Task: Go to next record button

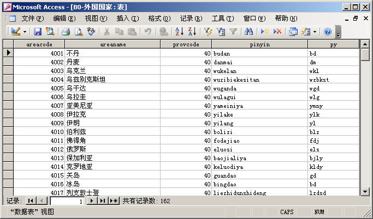Action: pyautogui.click(x=92, y=200)
